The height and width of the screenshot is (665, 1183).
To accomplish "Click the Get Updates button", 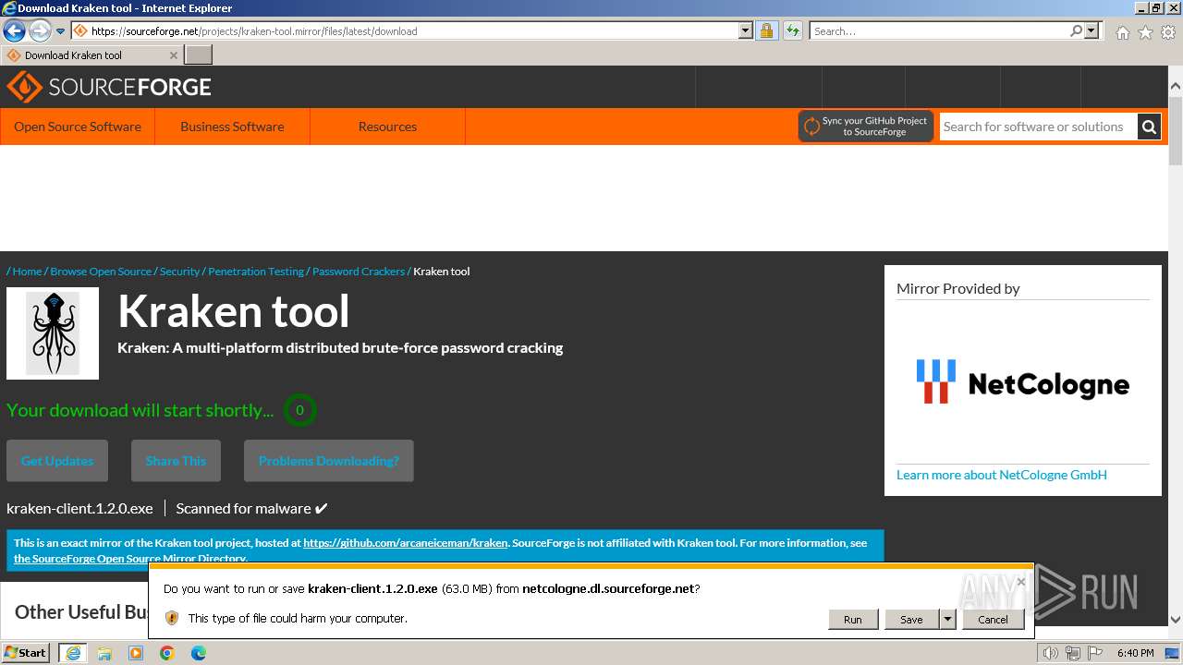I will point(57,461).
